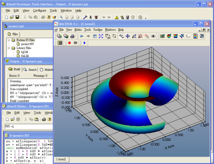The image size is (214, 164).
Task: Restore the MATFOR inner child window button
Action: (204, 30)
